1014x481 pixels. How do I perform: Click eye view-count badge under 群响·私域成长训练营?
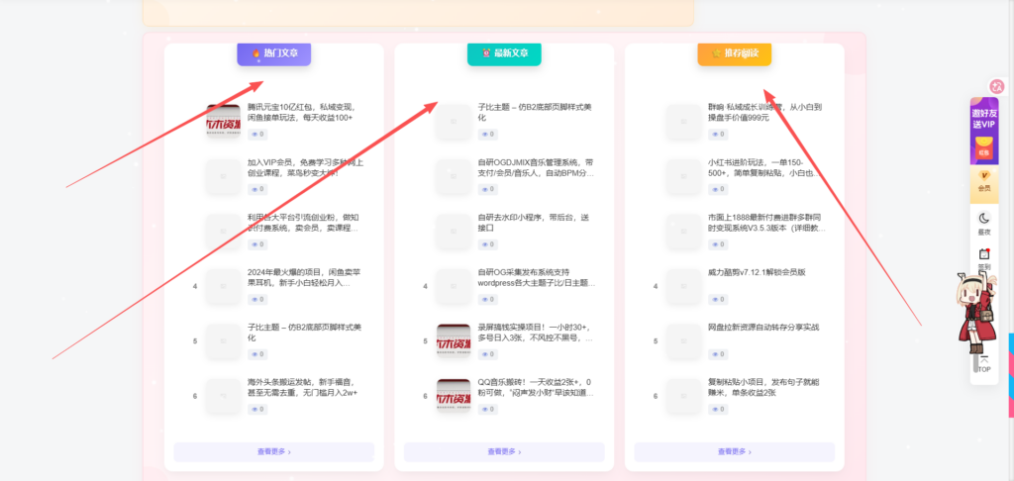click(718, 135)
